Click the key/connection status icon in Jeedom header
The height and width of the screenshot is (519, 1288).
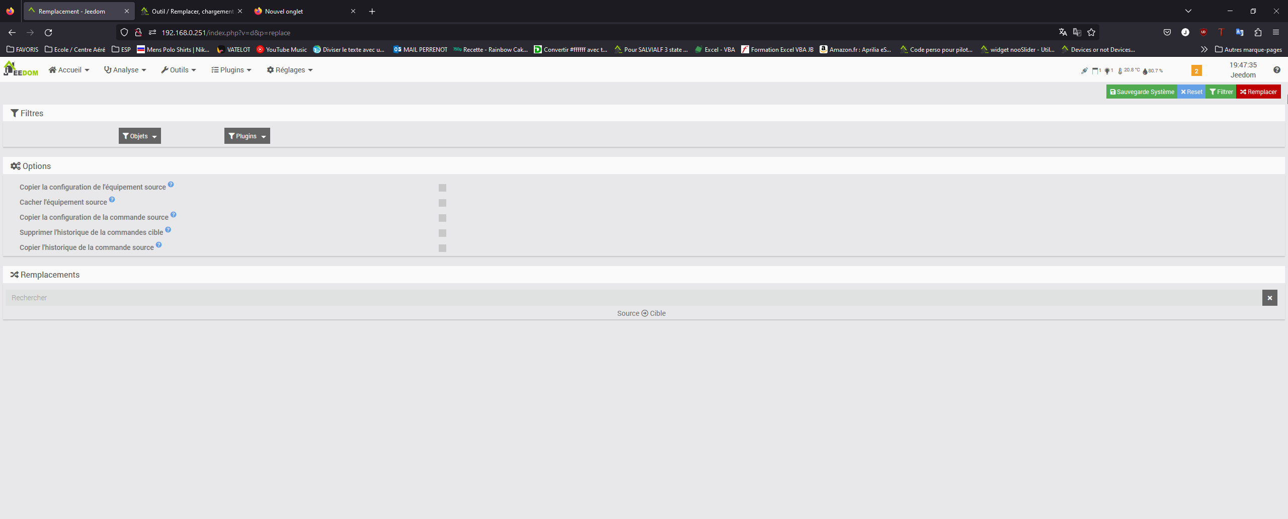click(x=1084, y=70)
